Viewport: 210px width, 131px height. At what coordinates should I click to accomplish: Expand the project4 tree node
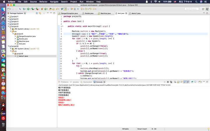(8, 24)
